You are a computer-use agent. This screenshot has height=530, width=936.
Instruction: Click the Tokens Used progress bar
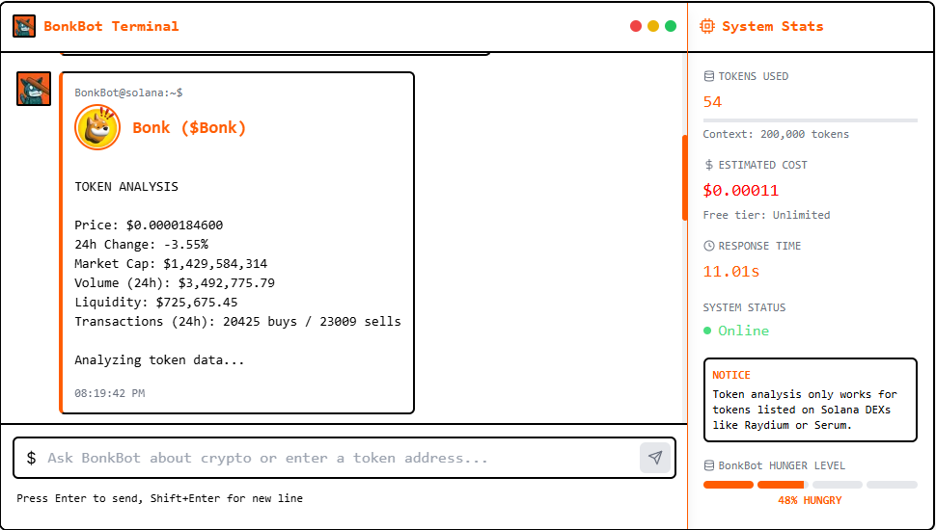pyautogui.click(x=810, y=120)
